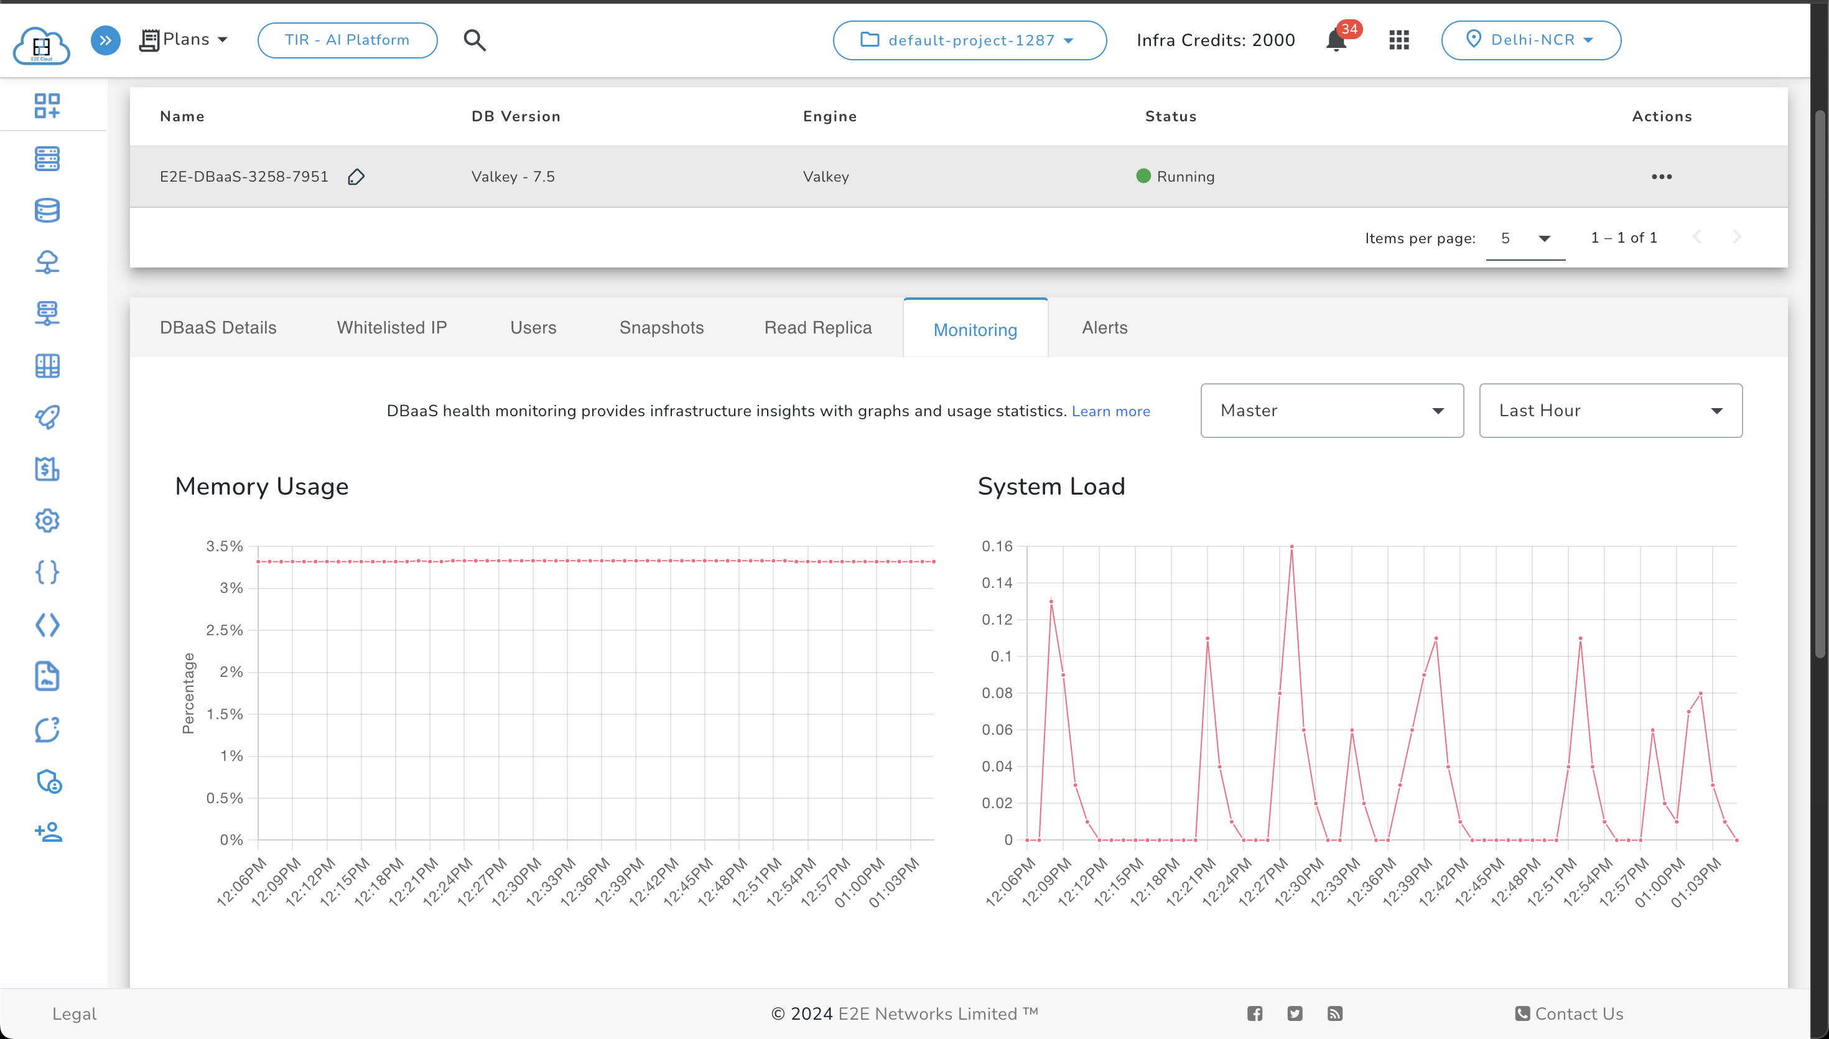Click the settings gear icon in sidebar
This screenshot has width=1829, height=1039.
[x=45, y=520]
